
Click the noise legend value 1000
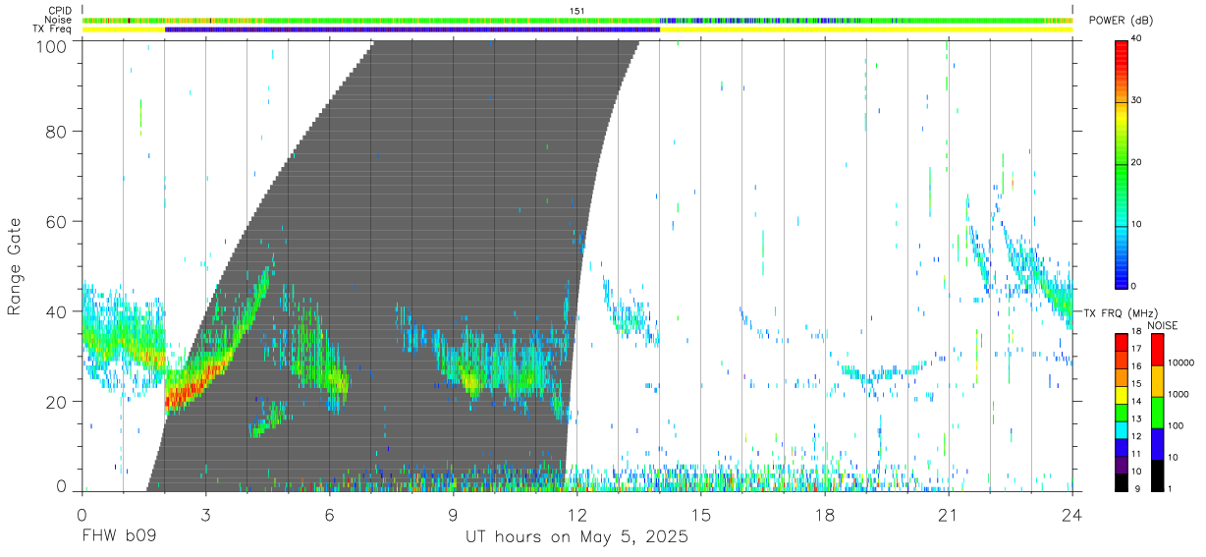(x=1178, y=395)
